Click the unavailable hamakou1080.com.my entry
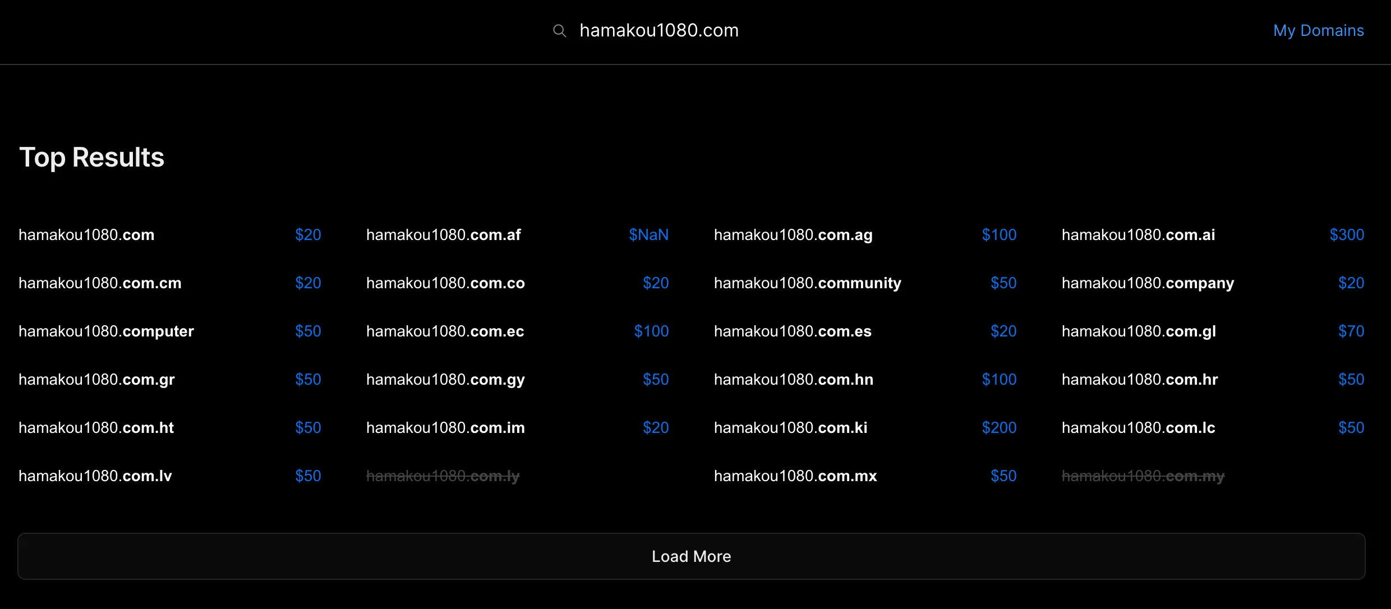 point(1143,476)
